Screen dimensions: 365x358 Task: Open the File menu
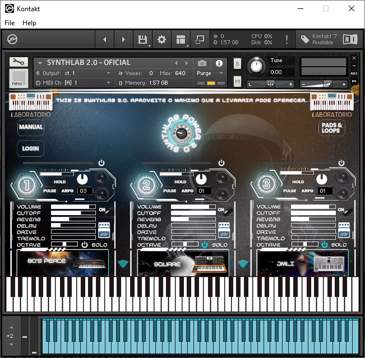click(10, 23)
